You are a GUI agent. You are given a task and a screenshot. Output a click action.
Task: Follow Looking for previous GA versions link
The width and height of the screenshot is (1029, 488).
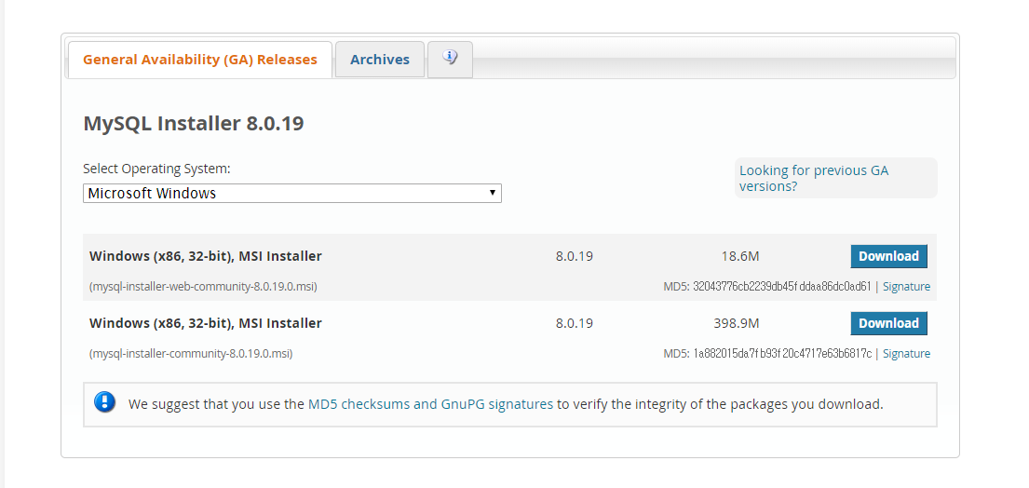coord(814,178)
